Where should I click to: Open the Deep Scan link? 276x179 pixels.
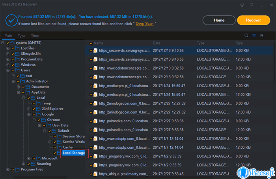[145, 24]
